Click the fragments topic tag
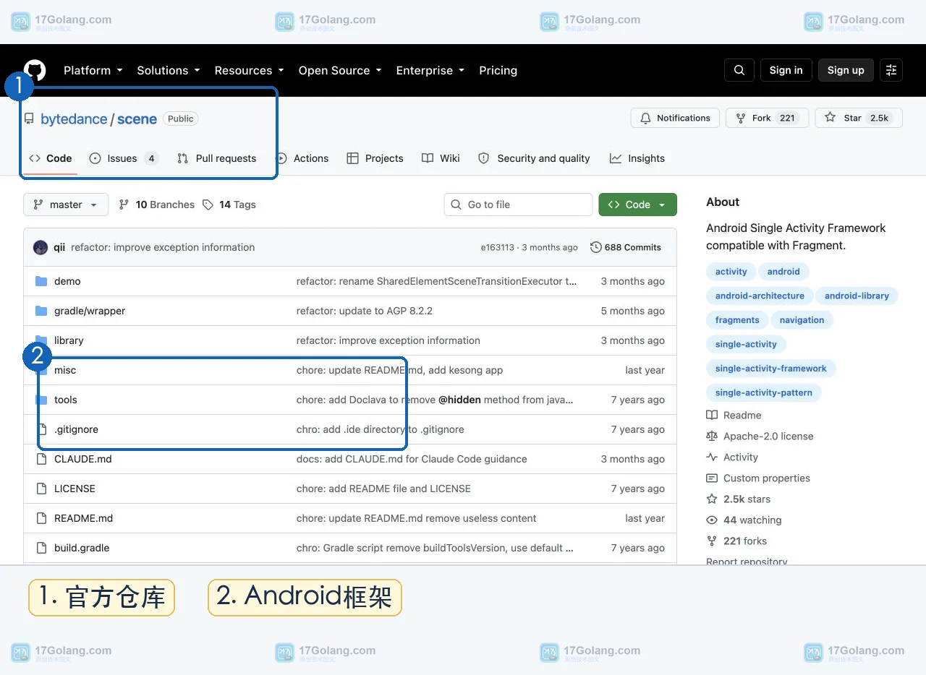 (x=737, y=320)
